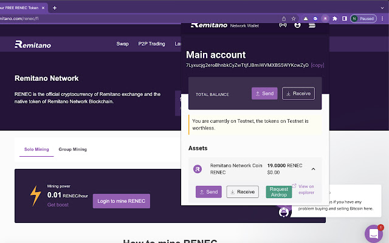
Task: Click the blue round extension icon in toolbar
Action: click(315, 19)
